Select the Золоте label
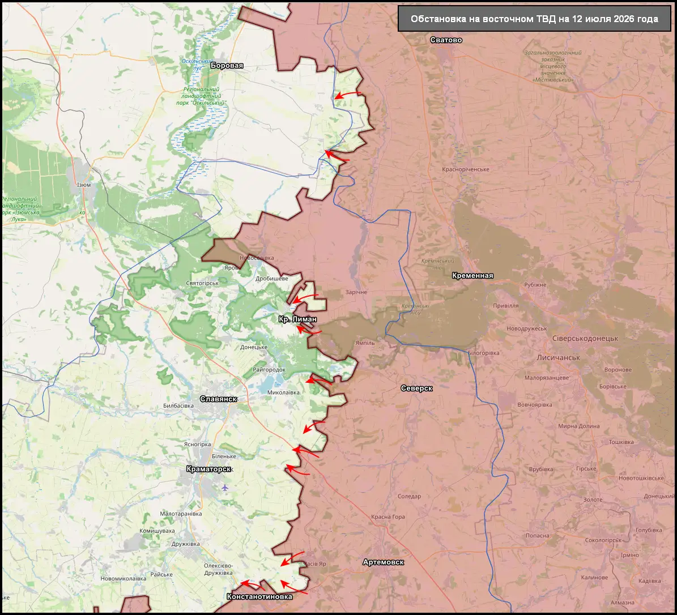This screenshot has width=677, height=615. [593, 500]
